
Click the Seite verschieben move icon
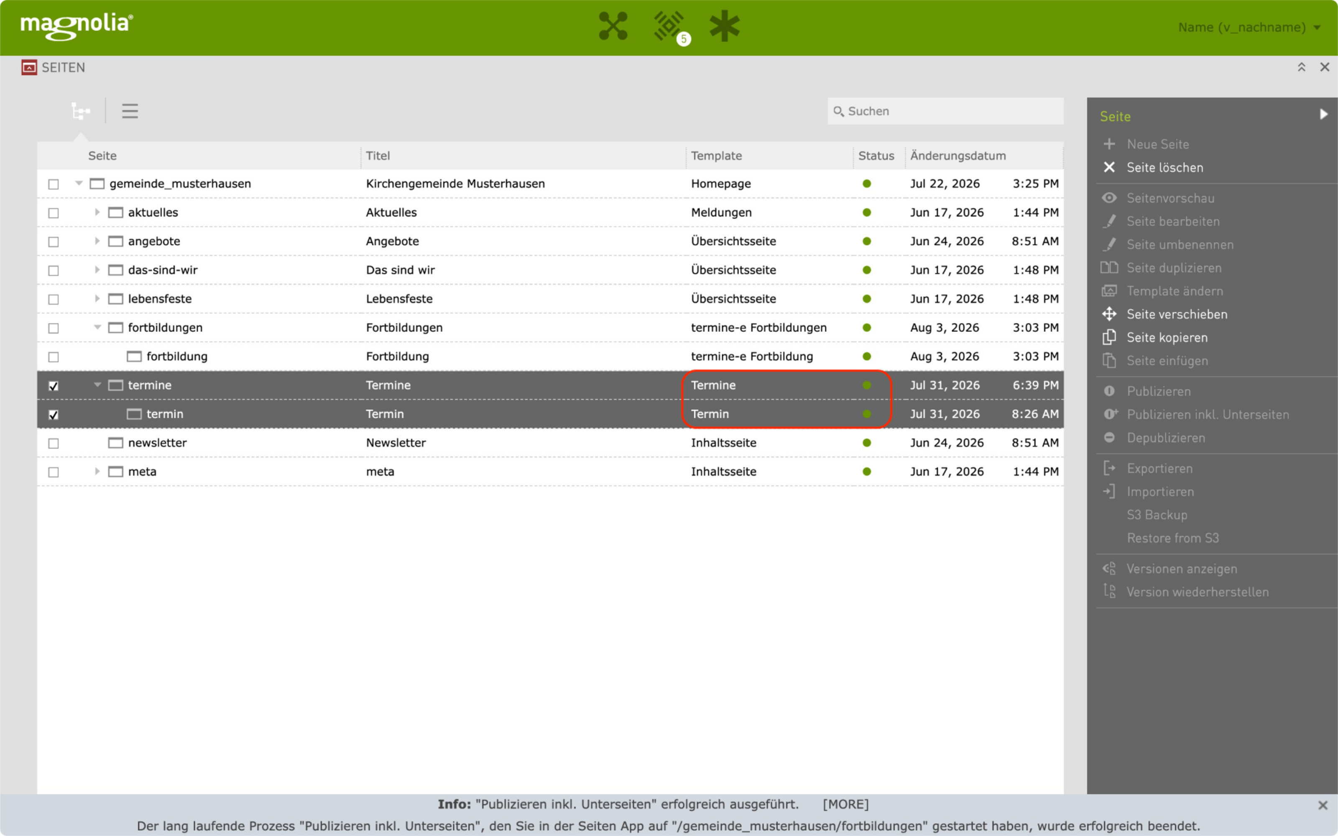click(1109, 314)
